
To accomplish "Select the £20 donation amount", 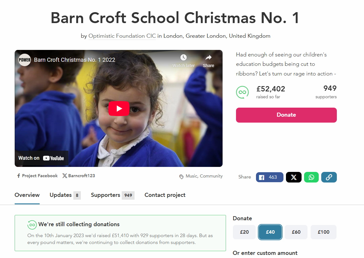I will [244, 232].
